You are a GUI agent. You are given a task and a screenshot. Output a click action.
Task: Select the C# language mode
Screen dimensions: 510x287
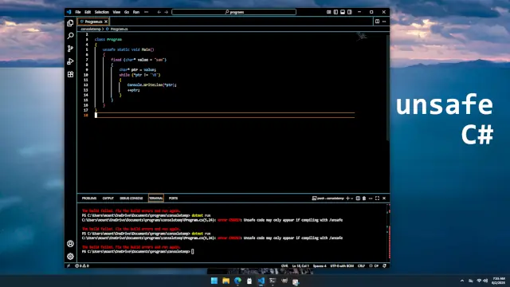point(376,265)
